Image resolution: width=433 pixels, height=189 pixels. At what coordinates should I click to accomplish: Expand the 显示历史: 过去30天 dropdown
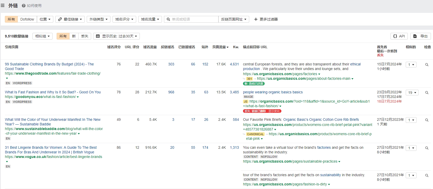click(x=117, y=36)
